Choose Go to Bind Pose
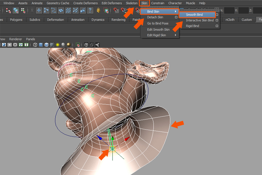262x175 pixels. point(158,23)
